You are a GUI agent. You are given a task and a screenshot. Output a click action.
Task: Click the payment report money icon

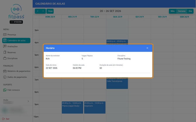coord(5,71)
